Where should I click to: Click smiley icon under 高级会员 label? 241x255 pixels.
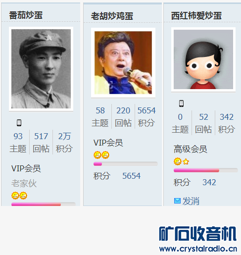178,161
